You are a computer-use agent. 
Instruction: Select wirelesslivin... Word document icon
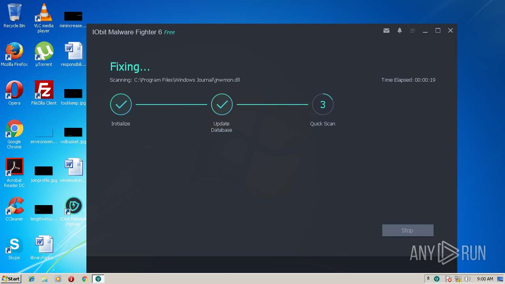tap(73, 170)
